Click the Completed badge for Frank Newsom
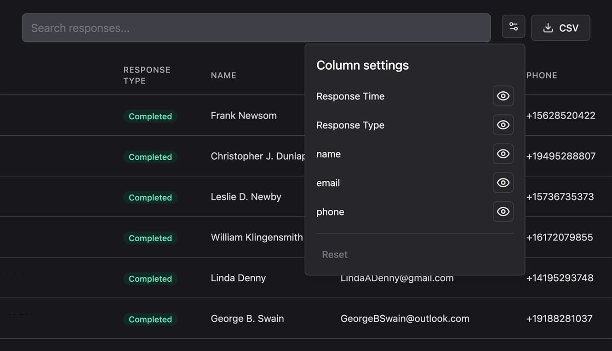Image resolution: width=612 pixels, height=351 pixels. pos(150,116)
